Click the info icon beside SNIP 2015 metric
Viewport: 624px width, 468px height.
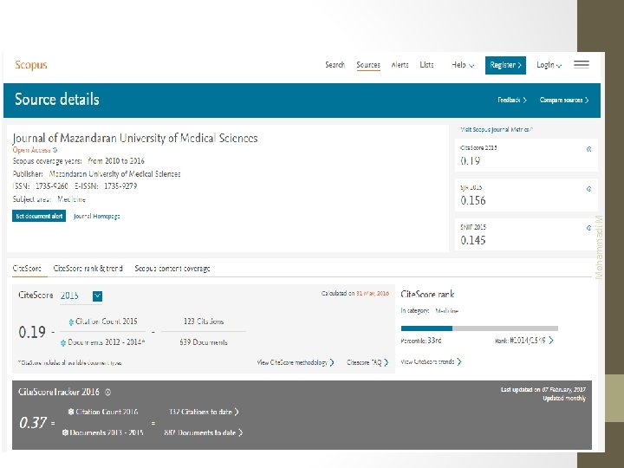(x=589, y=228)
